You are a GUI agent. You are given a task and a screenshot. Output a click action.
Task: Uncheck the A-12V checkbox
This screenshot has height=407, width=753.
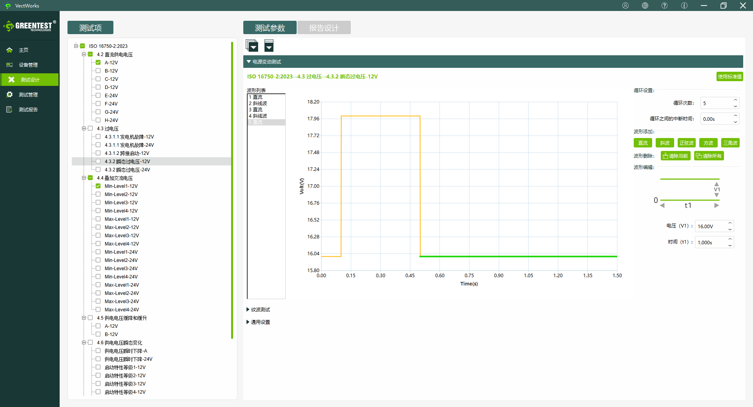click(98, 63)
